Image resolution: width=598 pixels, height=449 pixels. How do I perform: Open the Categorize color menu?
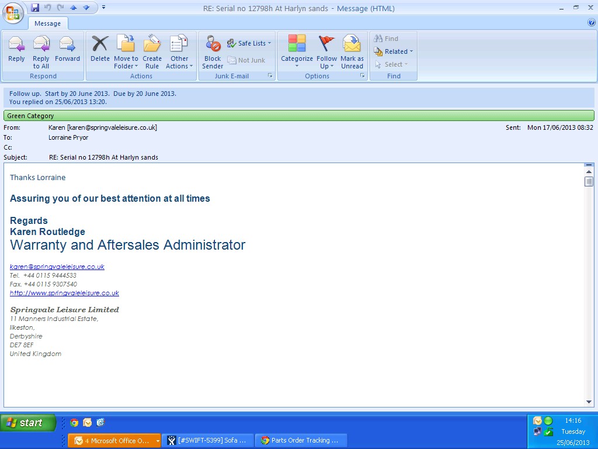297,52
